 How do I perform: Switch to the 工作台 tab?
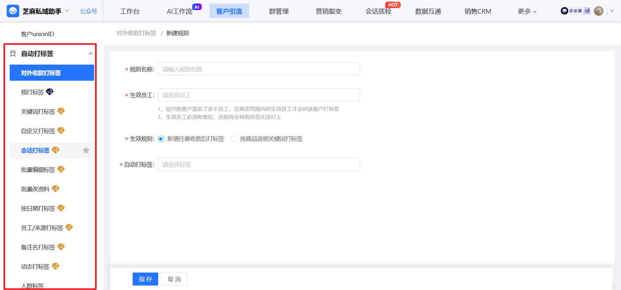[x=130, y=11]
